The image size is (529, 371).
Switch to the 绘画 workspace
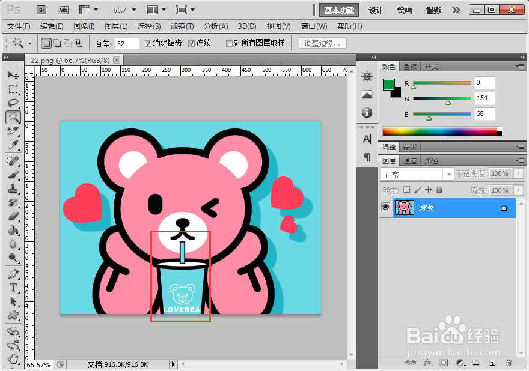coord(404,10)
